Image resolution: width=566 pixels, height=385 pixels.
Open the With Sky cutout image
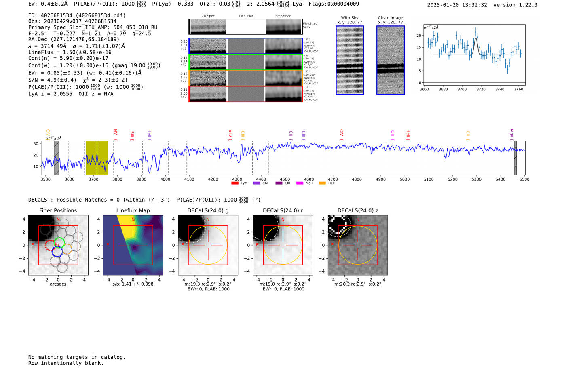[x=350, y=60]
